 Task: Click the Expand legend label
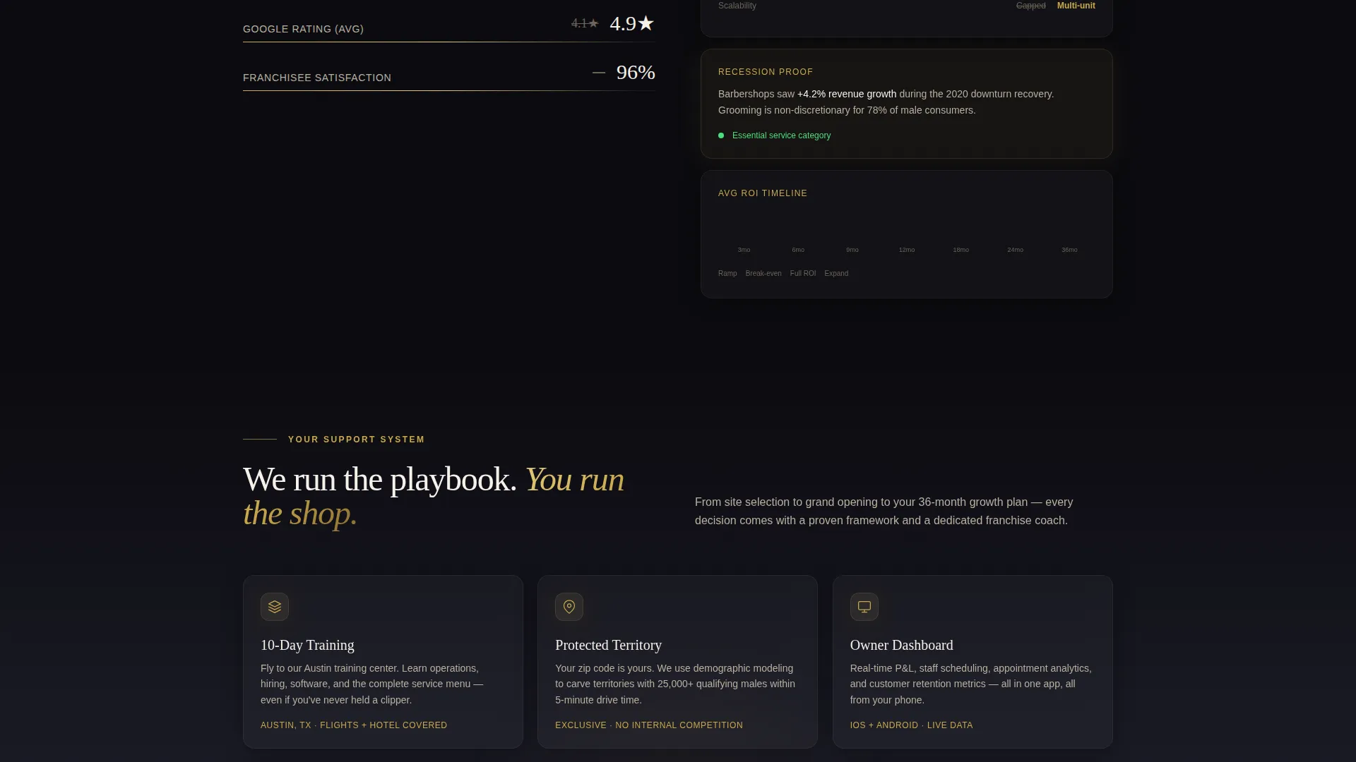[x=836, y=274]
